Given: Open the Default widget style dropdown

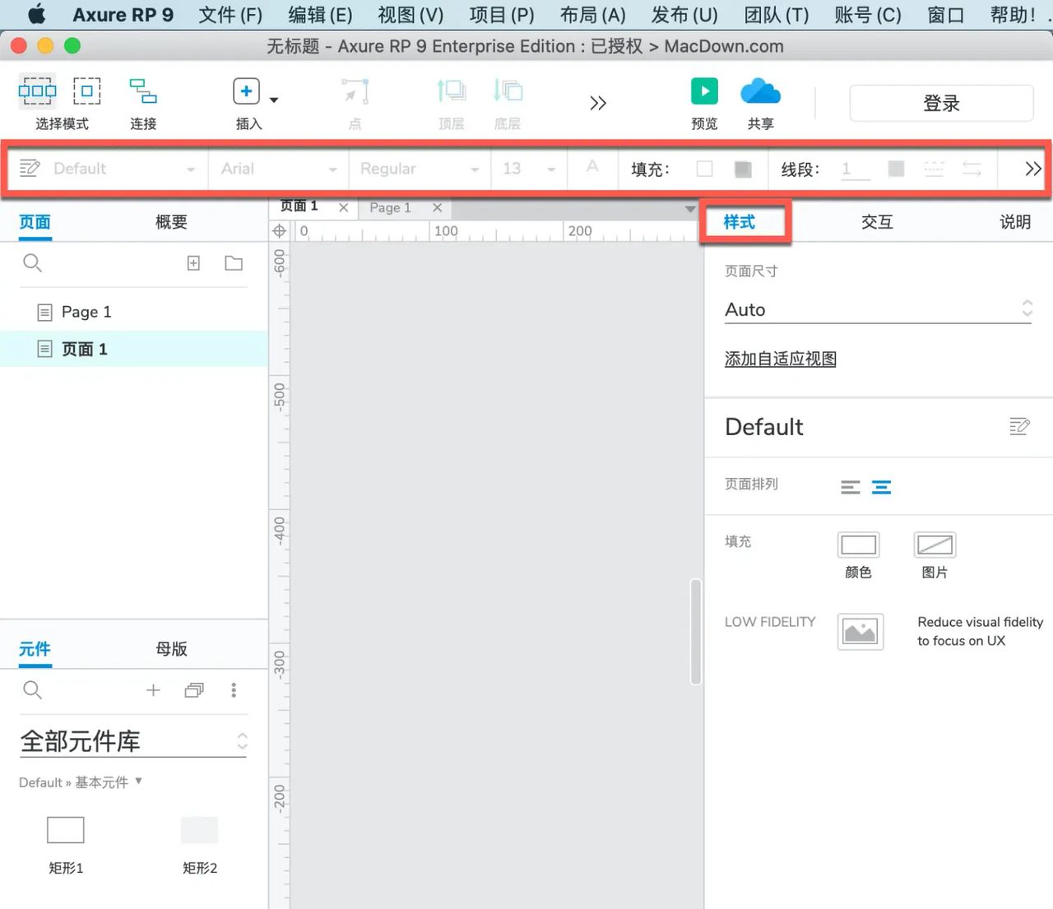Looking at the screenshot, I should (123, 169).
